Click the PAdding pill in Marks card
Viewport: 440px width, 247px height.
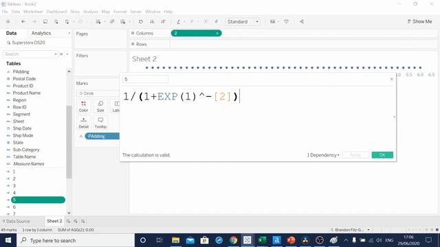pos(102,136)
